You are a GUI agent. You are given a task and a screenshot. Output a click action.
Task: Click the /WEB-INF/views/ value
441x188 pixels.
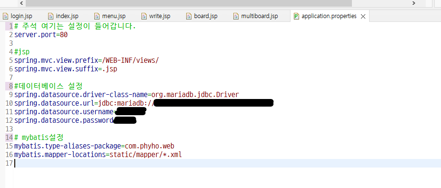coord(130,60)
